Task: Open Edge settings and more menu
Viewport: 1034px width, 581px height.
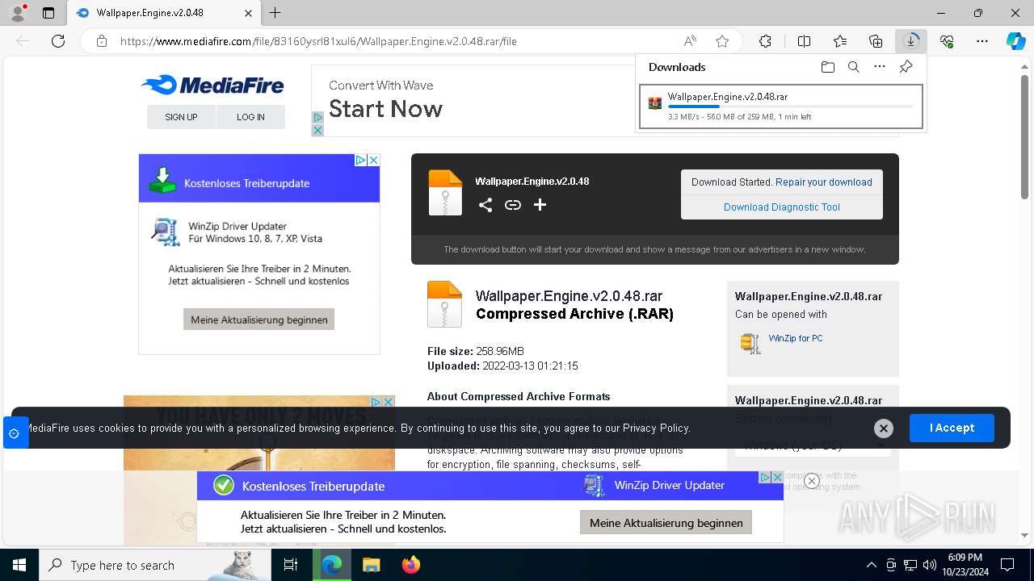Action: 982,41
